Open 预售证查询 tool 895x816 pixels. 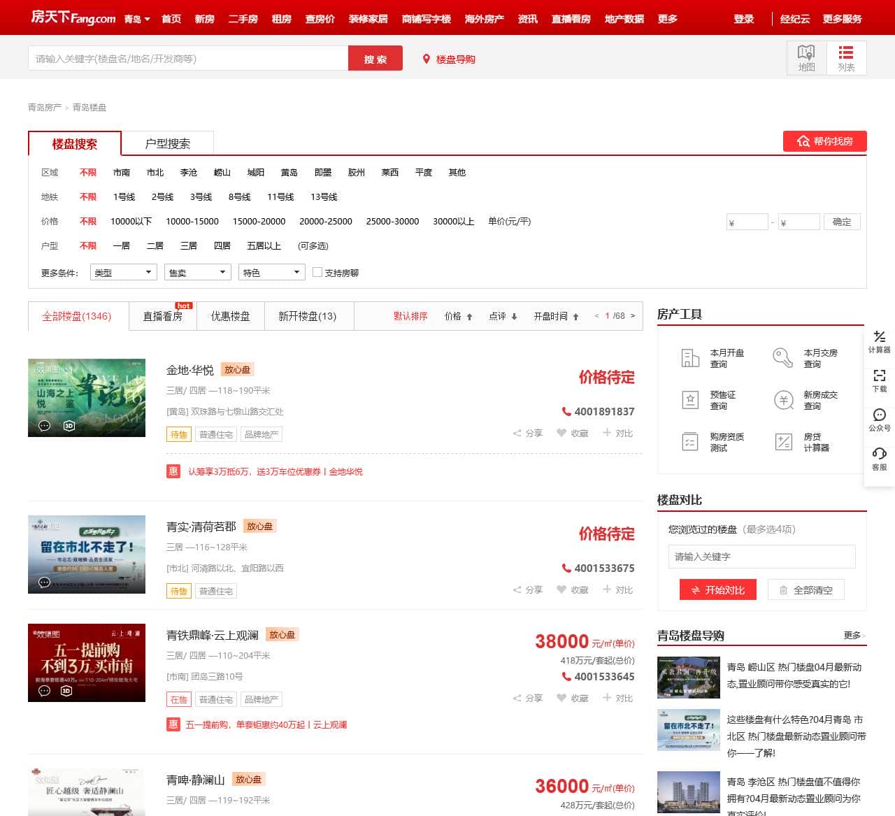pyautogui.click(x=709, y=400)
